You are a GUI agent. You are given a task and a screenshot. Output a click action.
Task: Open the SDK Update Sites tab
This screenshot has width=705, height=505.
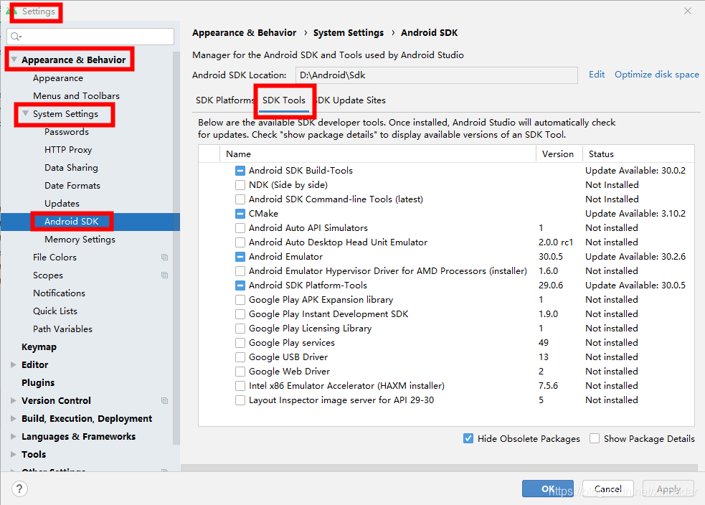coord(351,100)
